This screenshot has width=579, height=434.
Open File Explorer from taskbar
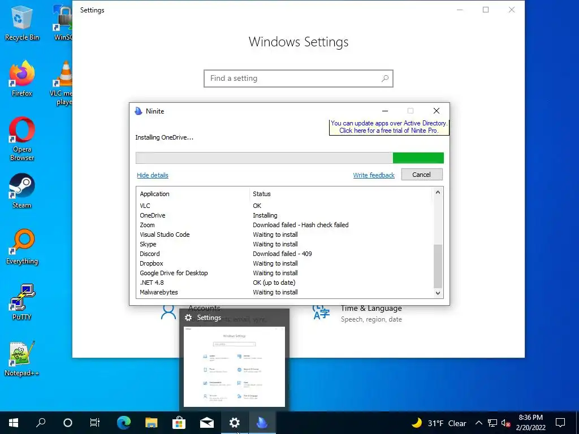(151, 423)
